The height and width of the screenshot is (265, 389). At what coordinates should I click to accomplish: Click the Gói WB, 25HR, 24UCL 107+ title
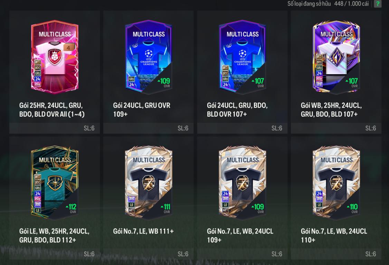(x=331, y=110)
